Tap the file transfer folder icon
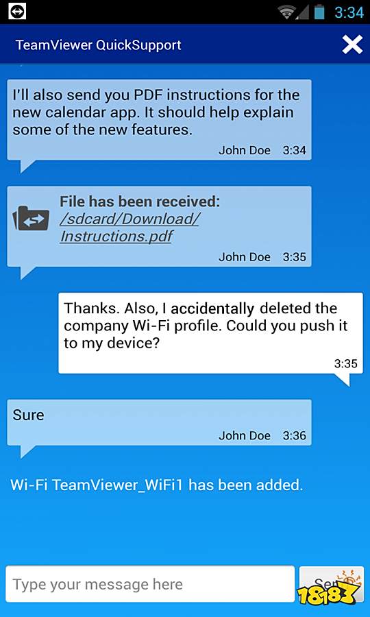370x617 pixels. click(31, 218)
